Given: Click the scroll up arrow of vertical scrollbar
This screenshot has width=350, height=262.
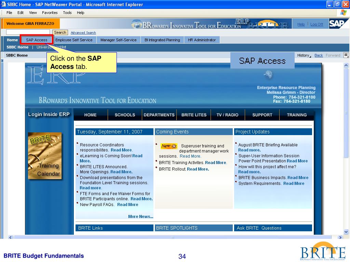Looking at the screenshot, I should [x=346, y=65].
